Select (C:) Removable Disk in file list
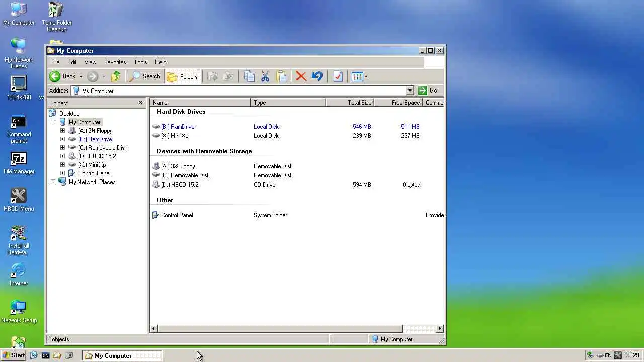Viewport: 644px width, 362px height. (x=185, y=175)
